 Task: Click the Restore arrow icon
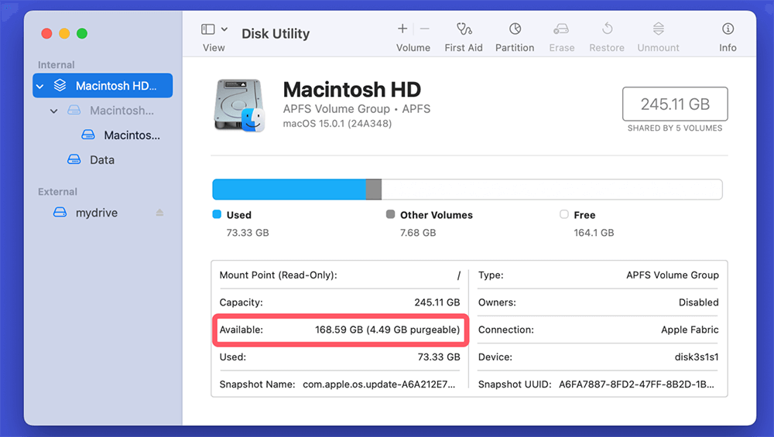pyautogui.click(x=607, y=29)
